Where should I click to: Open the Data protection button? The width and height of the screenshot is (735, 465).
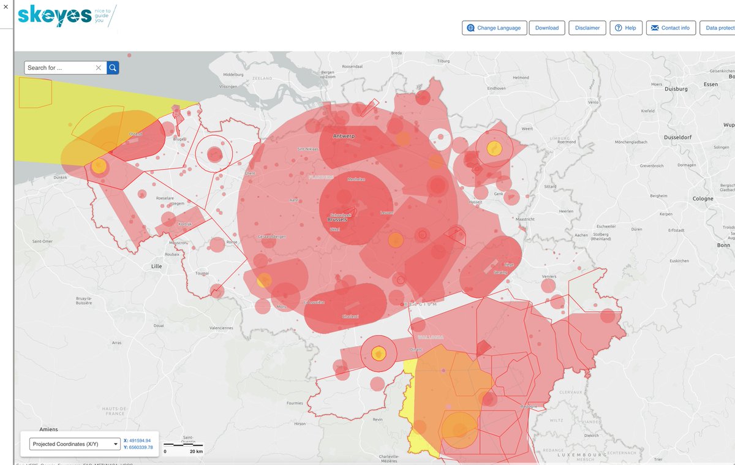click(718, 28)
